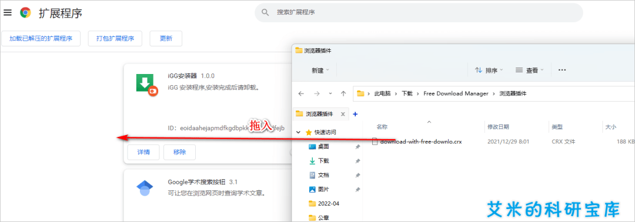Collapse the 快速访问 tree node

[x=299, y=132]
